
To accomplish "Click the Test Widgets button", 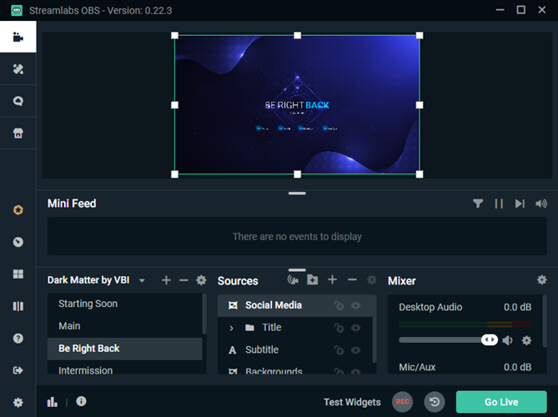I will (x=352, y=402).
